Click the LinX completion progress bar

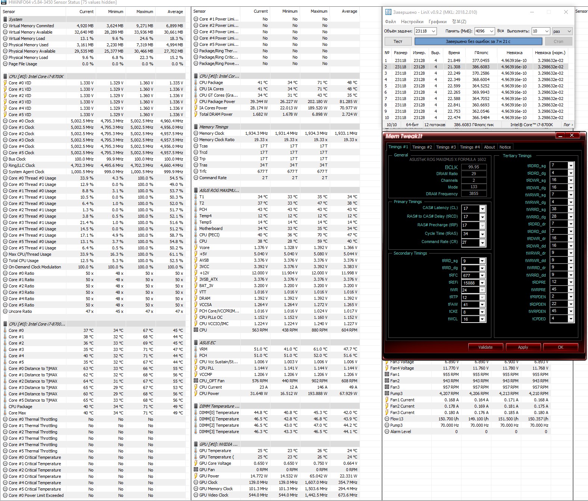[478, 41]
